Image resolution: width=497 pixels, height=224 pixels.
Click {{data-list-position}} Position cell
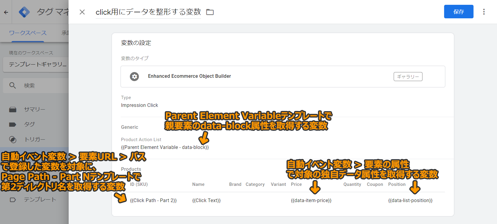[x=410, y=201]
